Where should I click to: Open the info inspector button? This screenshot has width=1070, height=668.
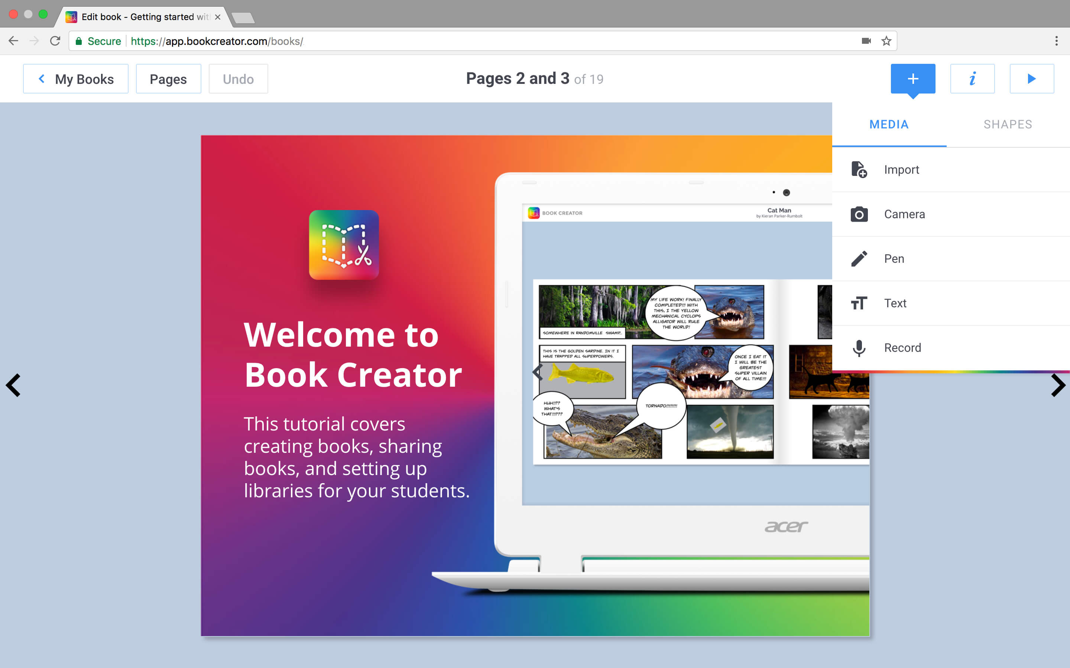click(972, 79)
